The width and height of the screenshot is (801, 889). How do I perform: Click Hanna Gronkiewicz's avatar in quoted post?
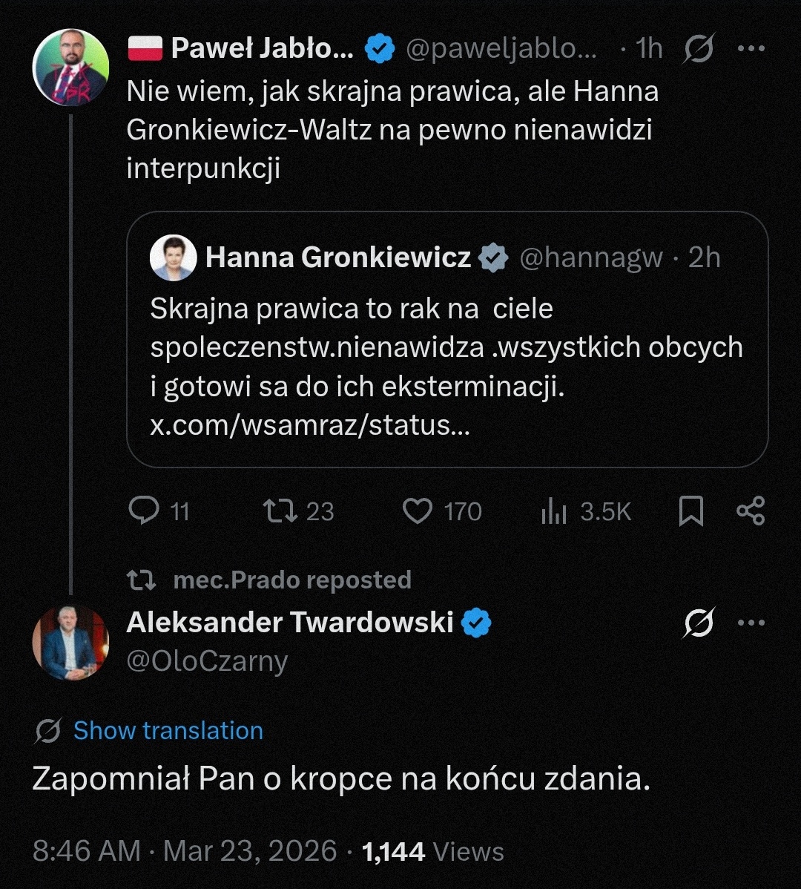173,258
